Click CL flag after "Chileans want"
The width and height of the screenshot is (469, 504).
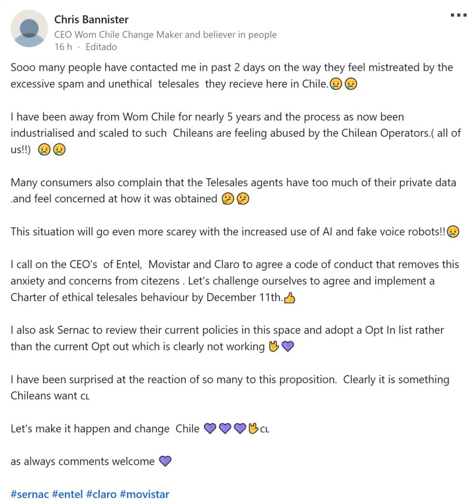tap(85, 397)
